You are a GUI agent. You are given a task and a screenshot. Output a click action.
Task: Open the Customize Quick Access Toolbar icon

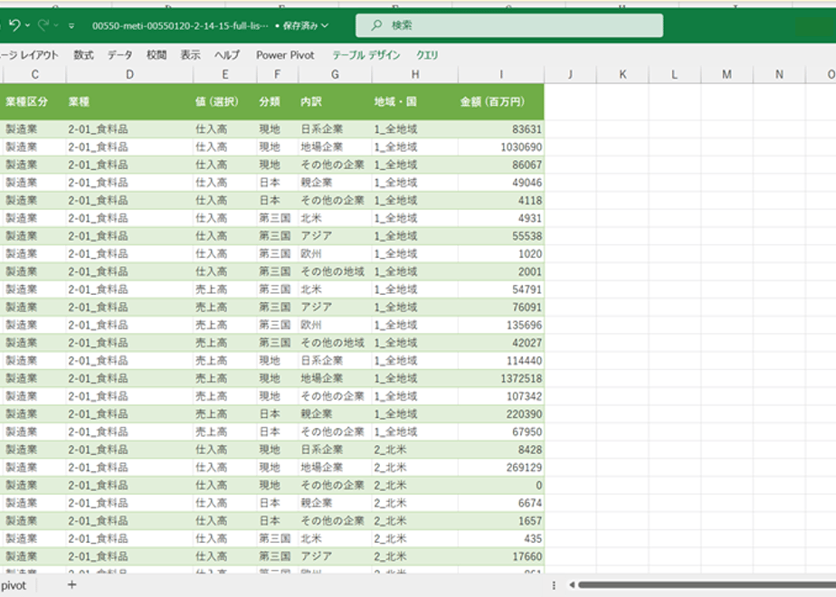[x=71, y=25]
